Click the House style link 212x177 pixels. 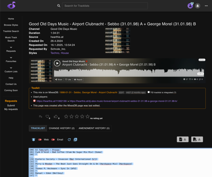coord(65,53)
